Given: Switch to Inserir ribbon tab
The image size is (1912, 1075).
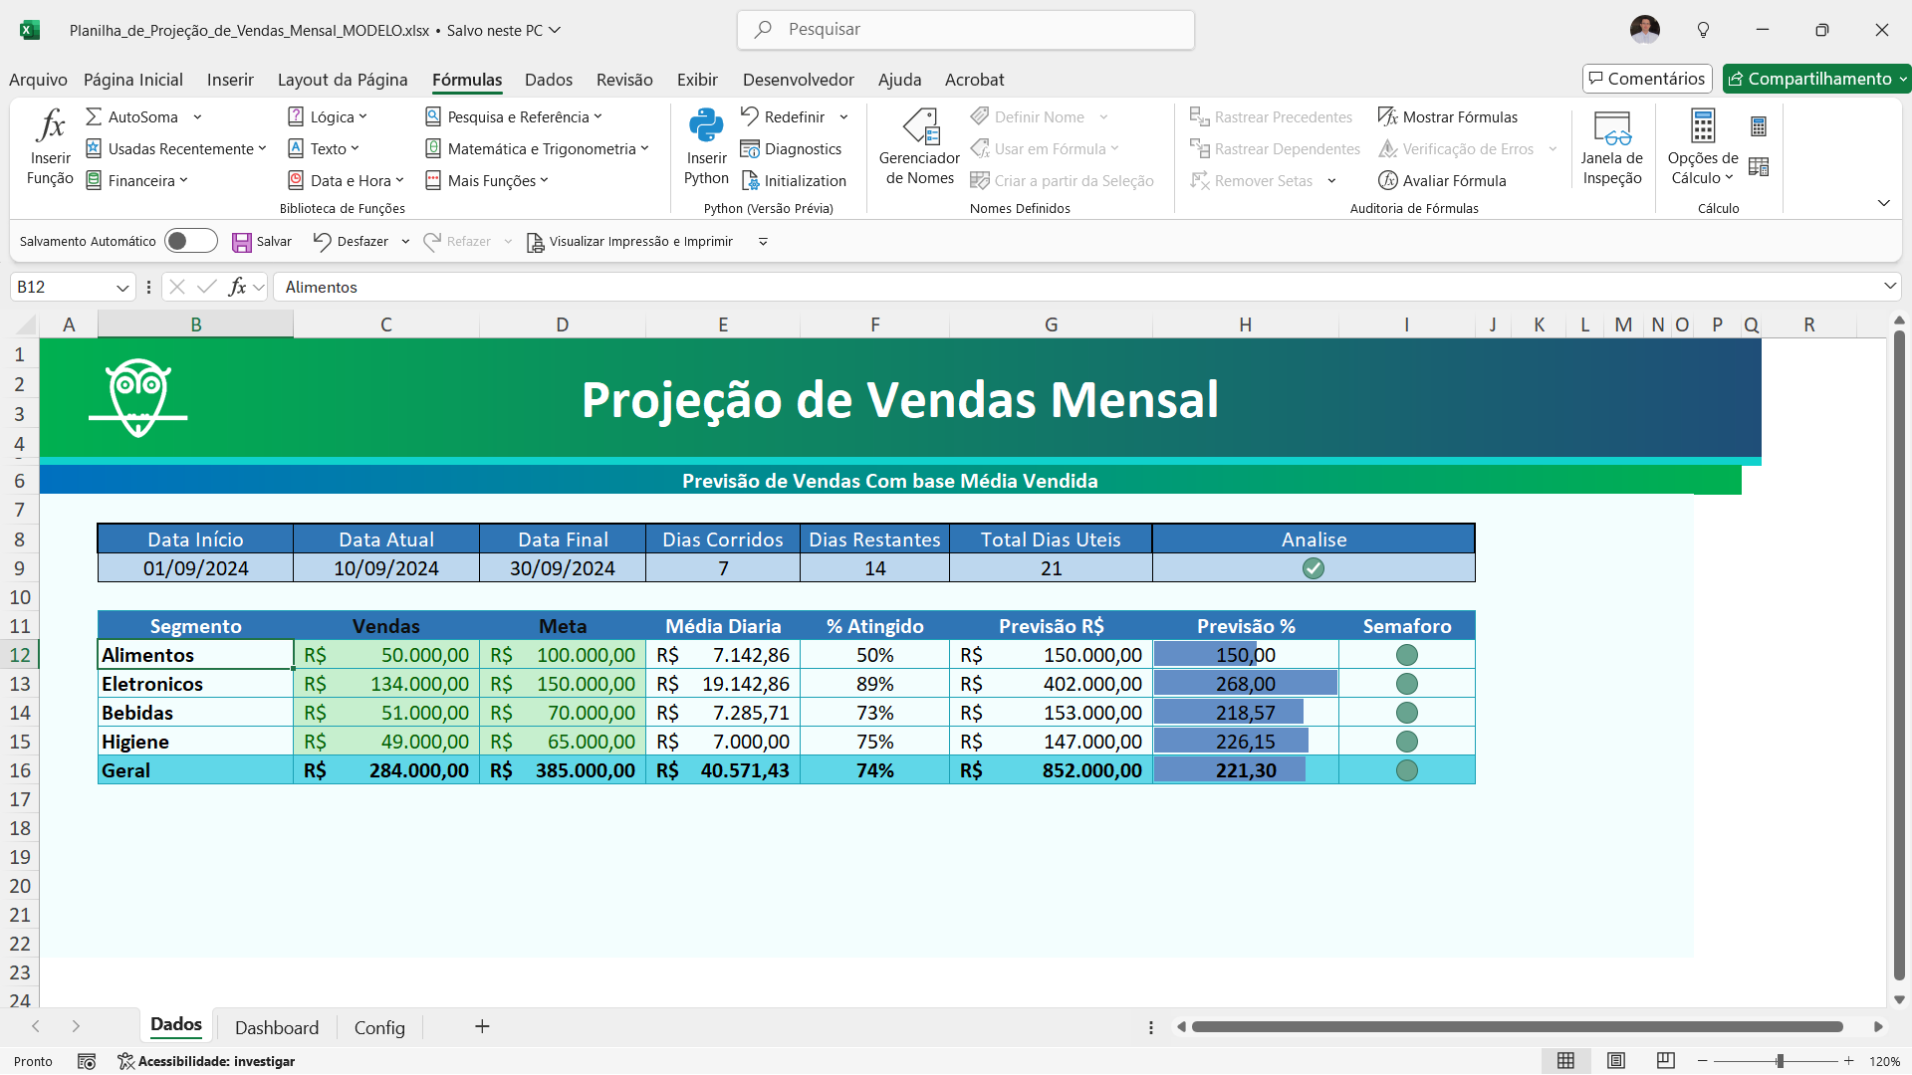Looking at the screenshot, I should (x=230, y=80).
